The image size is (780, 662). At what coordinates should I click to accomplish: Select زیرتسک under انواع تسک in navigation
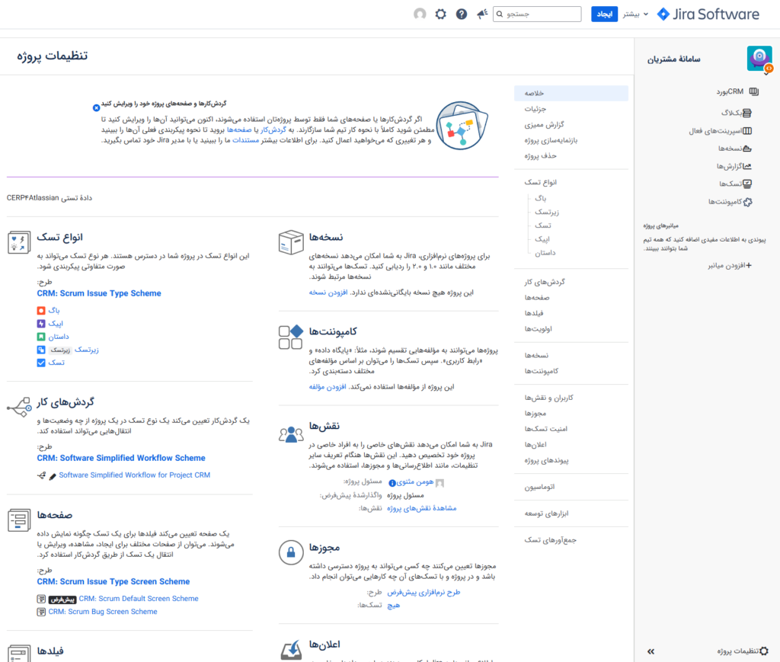(547, 212)
